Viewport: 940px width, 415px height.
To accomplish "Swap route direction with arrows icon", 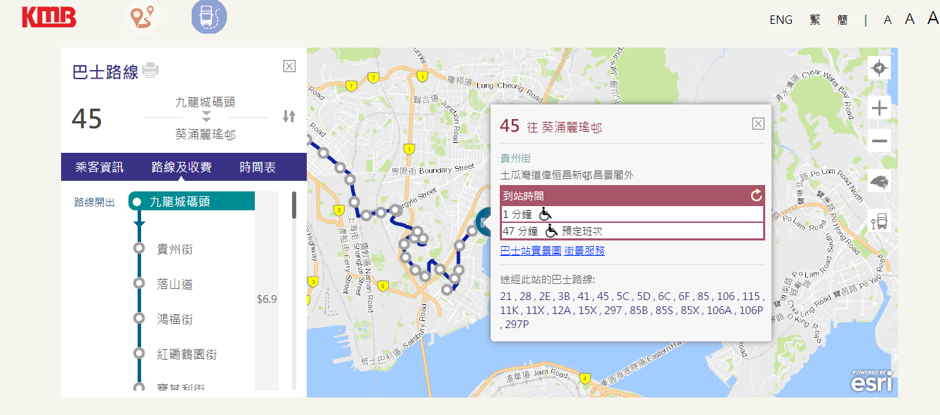I will pos(289,116).
